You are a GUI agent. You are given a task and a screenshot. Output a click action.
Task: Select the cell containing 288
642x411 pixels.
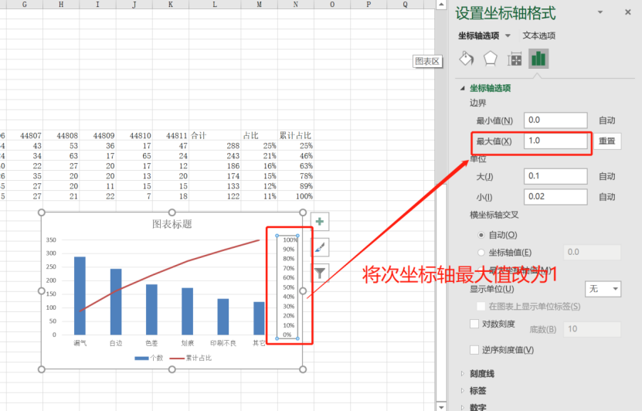click(215, 146)
